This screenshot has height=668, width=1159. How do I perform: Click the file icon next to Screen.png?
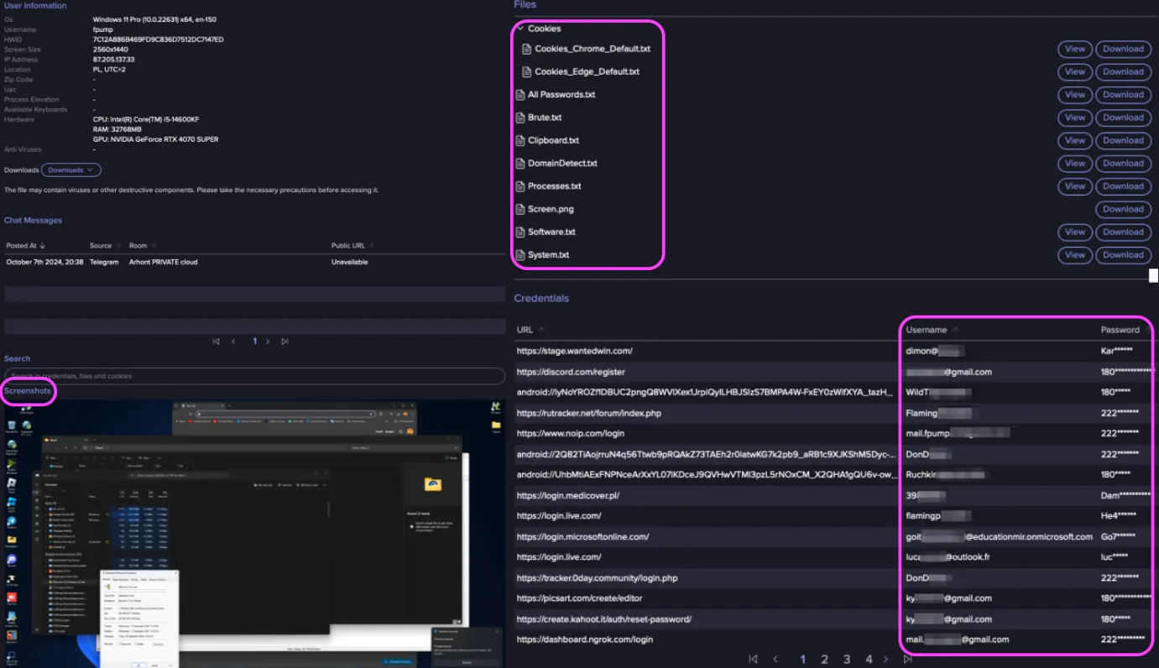click(520, 210)
